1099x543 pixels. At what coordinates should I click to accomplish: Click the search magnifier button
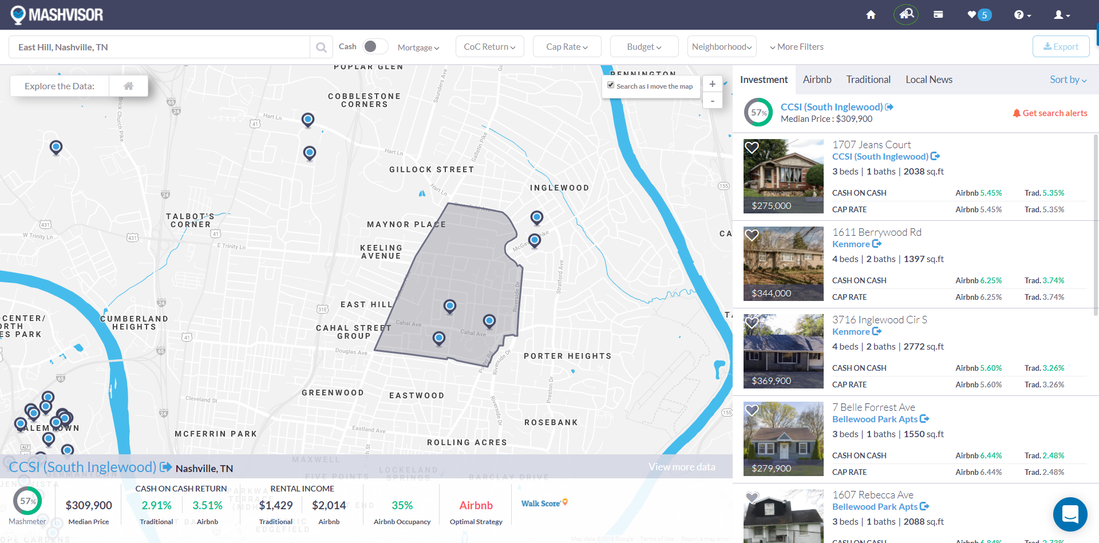pyautogui.click(x=321, y=47)
